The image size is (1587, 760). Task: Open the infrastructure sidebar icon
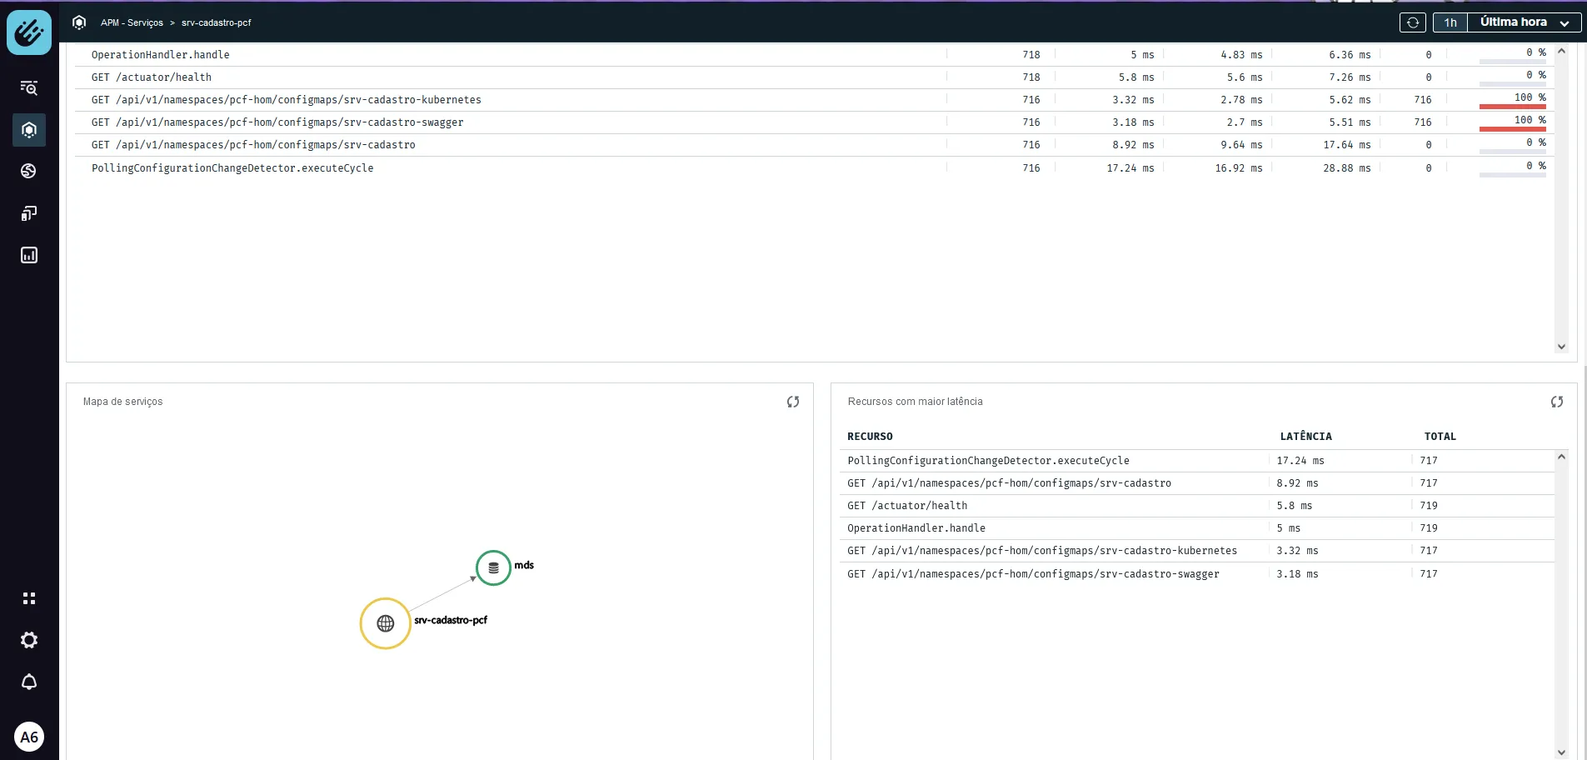point(29,213)
